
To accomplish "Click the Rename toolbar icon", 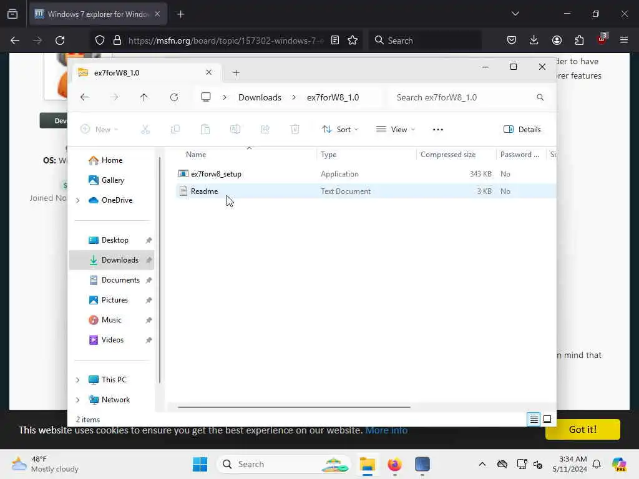I will coord(235,130).
